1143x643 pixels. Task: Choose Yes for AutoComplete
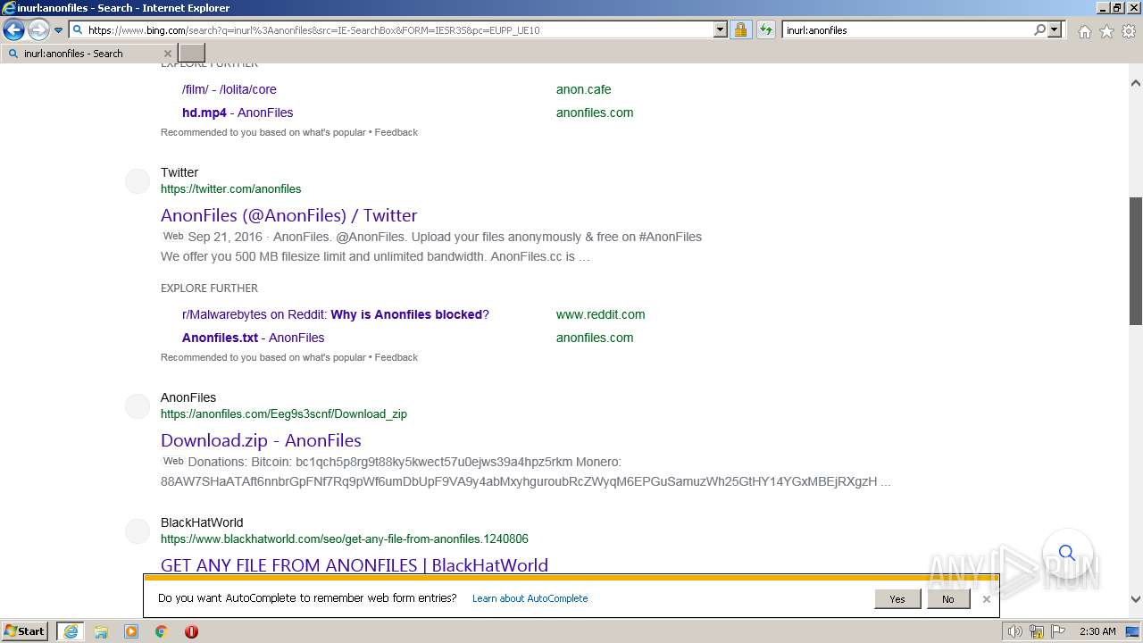(x=897, y=599)
